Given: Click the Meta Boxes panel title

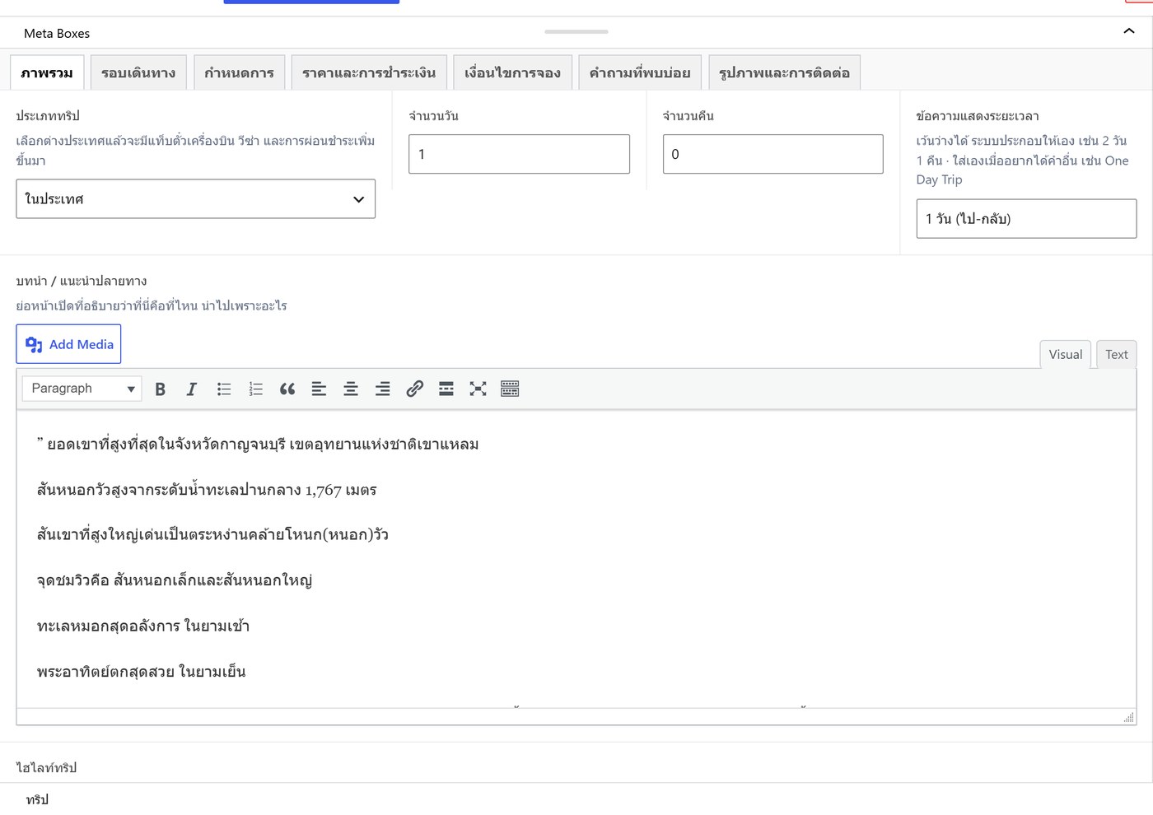Looking at the screenshot, I should 57,33.
